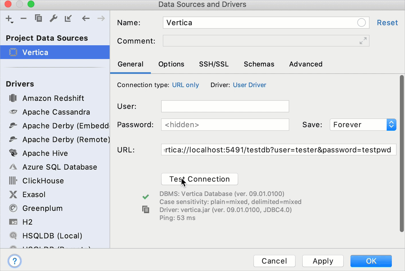This screenshot has height=271, width=405.
Task: Click the Azure SQL Database icon
Action: click(13, 167)
